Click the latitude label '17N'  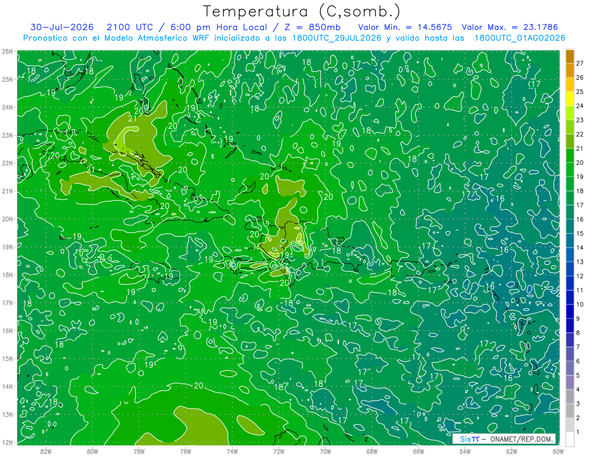pos(7,302)
